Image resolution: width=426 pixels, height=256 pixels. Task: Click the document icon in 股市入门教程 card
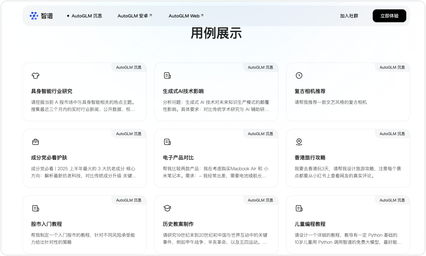35,208
